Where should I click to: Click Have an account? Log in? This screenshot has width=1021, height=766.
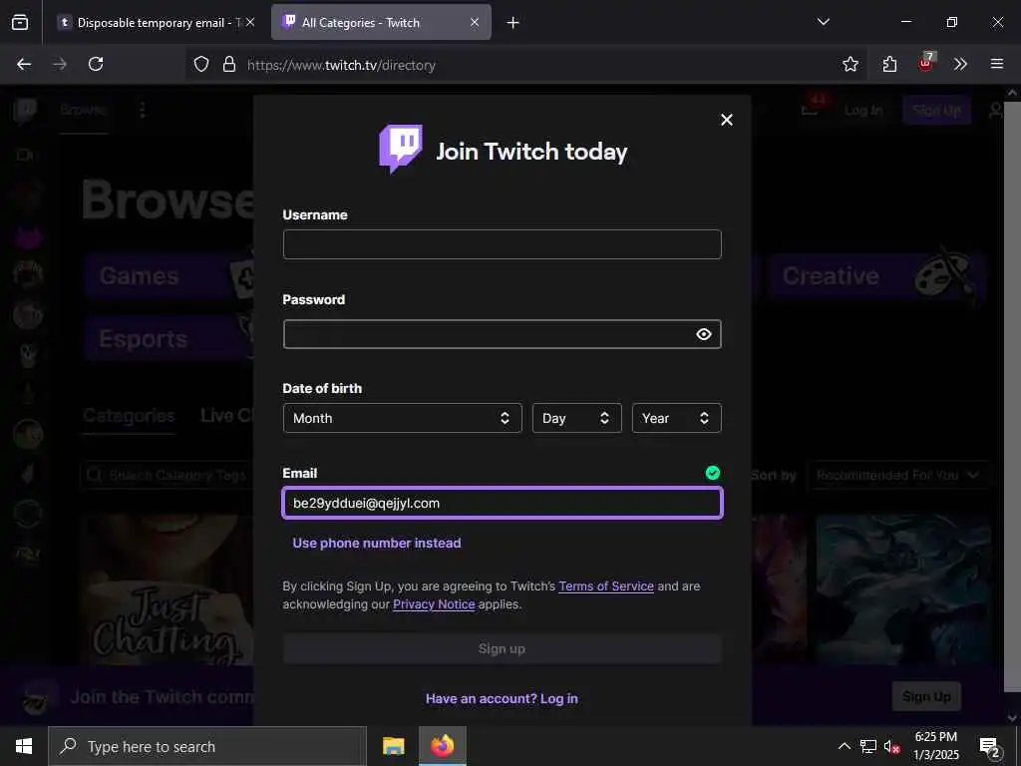503,699
